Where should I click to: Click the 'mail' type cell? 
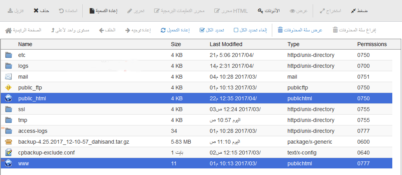(x=292, y=77)
